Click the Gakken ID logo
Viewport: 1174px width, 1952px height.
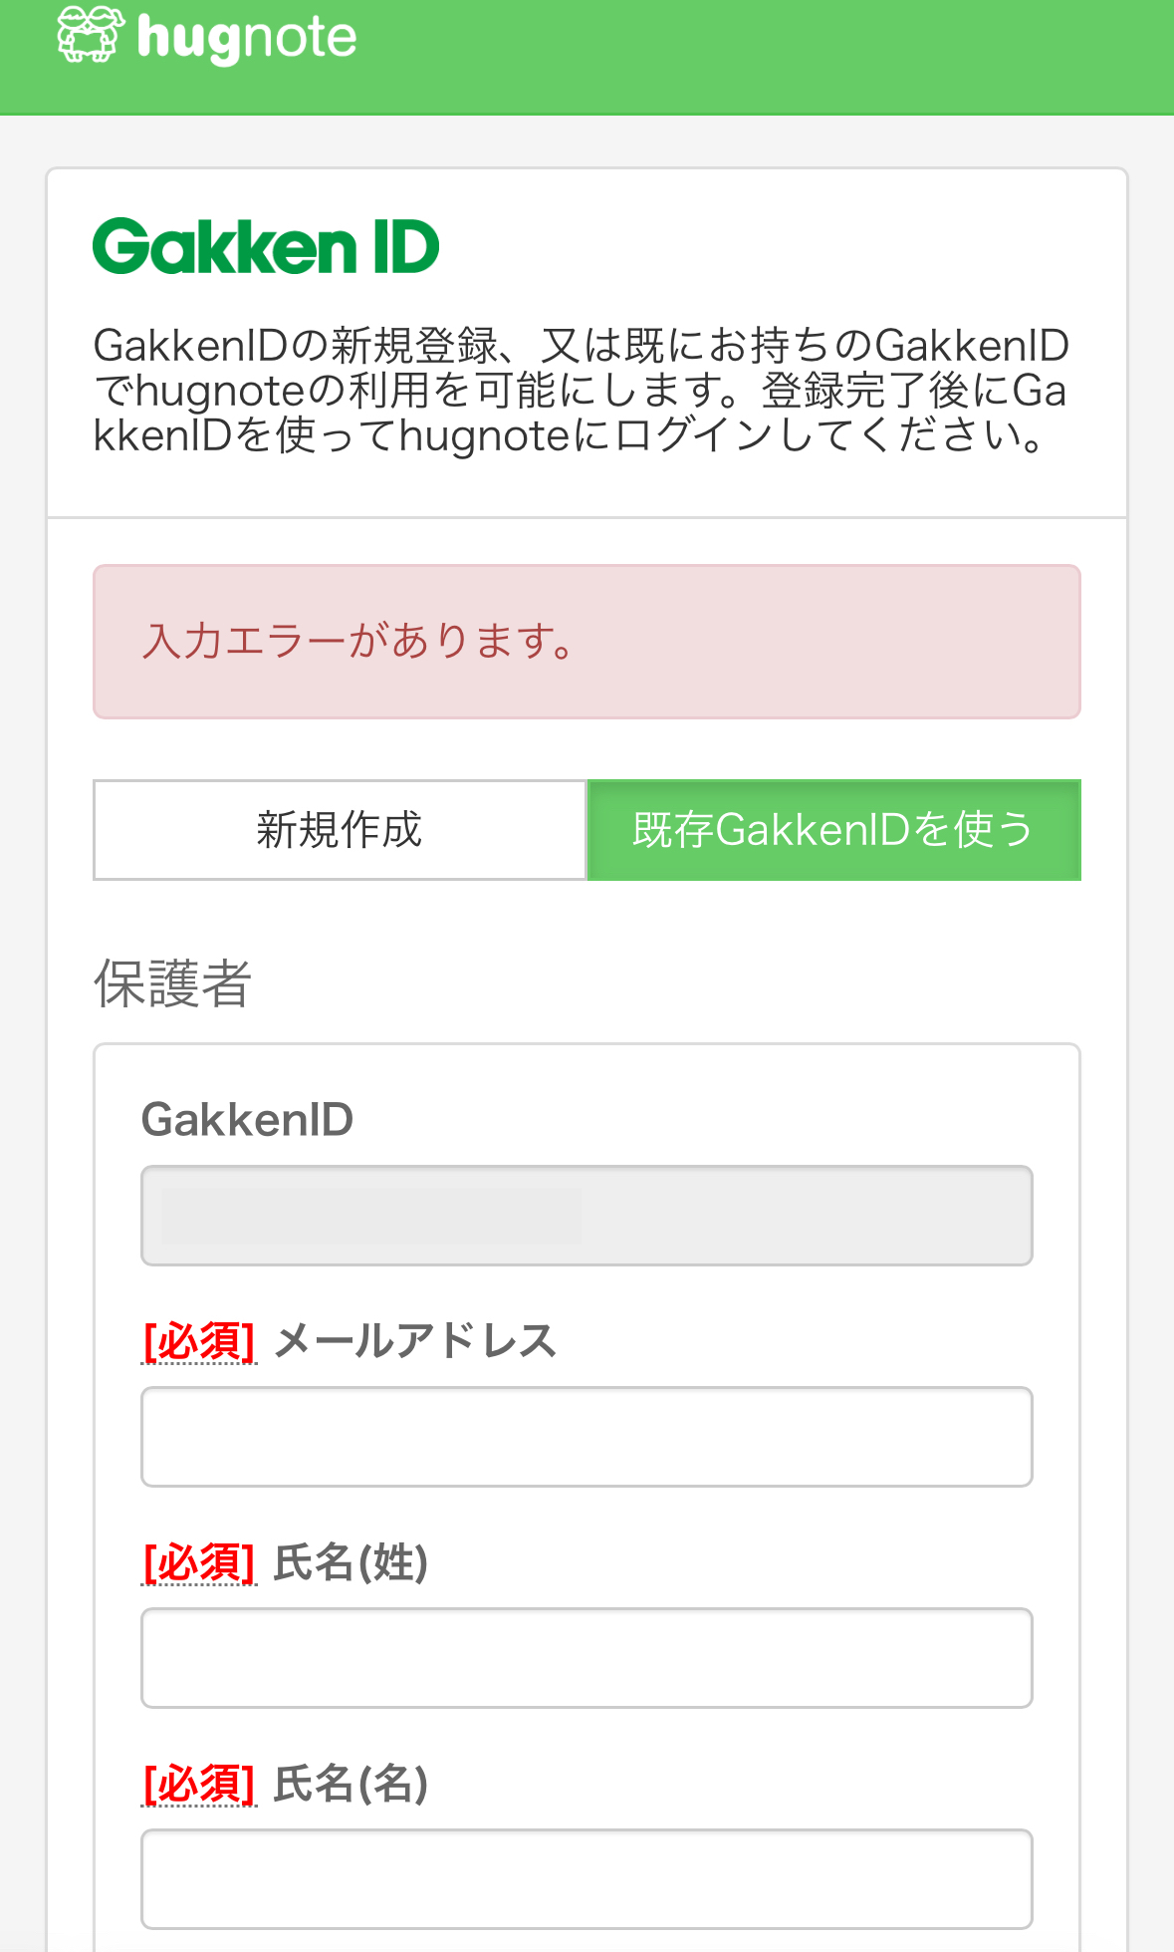(266, 246)
